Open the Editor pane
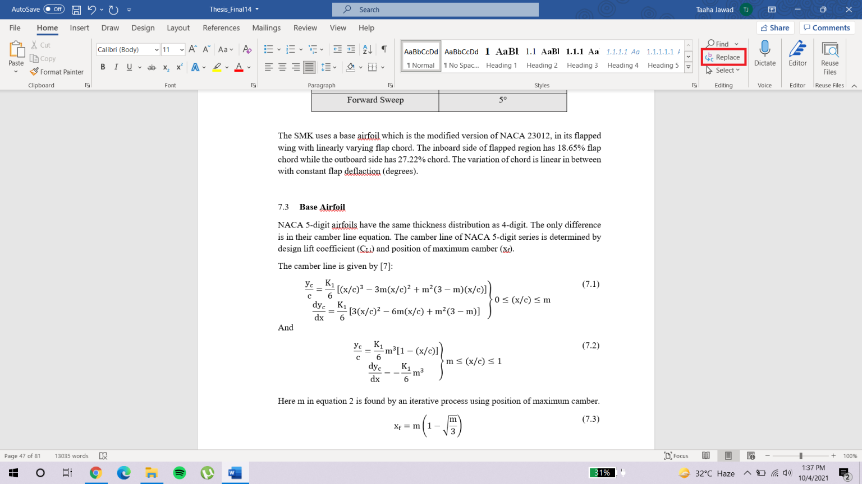The height and width of the screenshot is (484, 862). 797,56
